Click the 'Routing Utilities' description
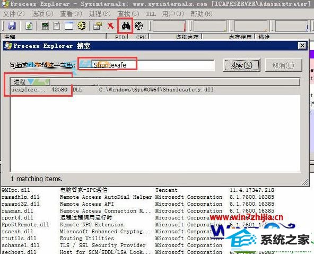This screenshot has width=314, height=254. 86,239
